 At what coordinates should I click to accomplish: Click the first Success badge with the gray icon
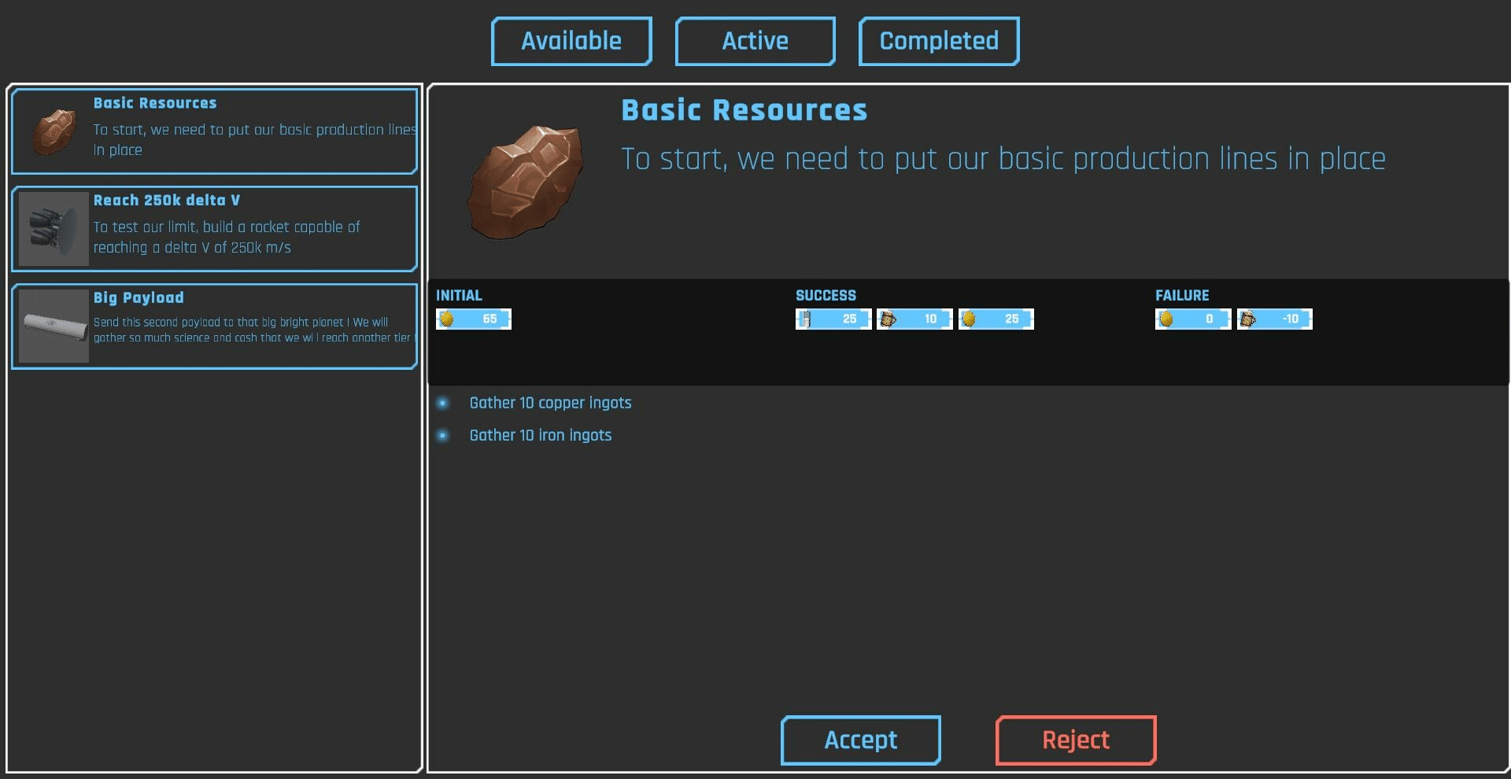tap(833, 319)
